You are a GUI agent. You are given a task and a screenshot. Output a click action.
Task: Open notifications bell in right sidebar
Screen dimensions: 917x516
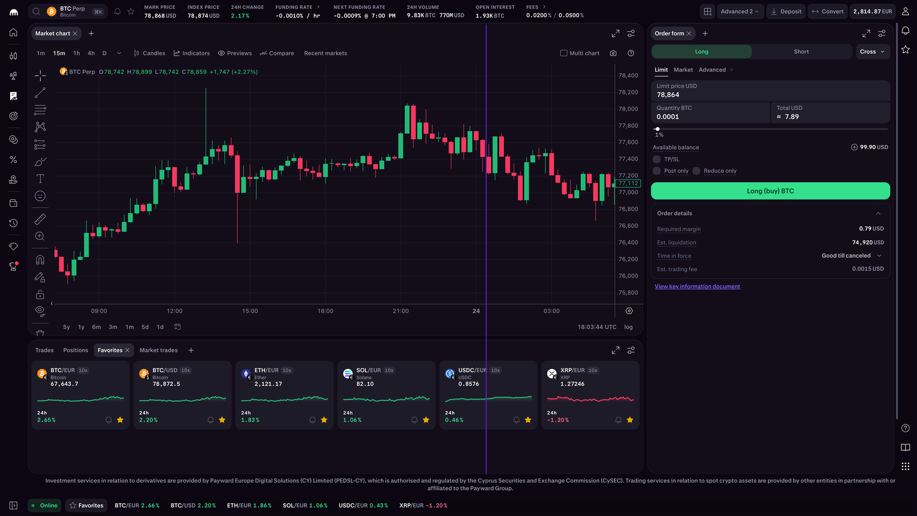click(x=906, y=30)
